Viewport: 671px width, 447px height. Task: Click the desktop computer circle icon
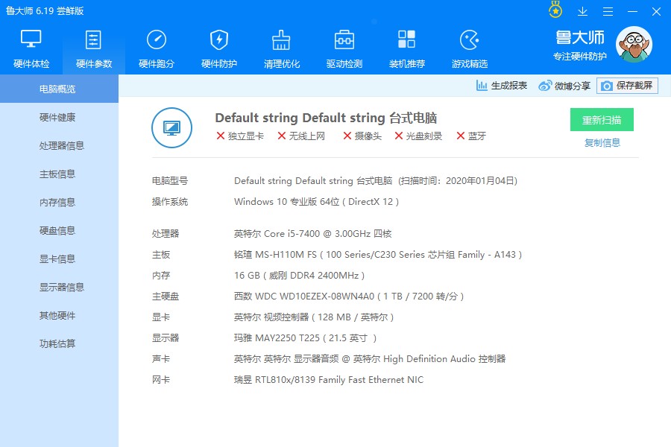[171, 127]
